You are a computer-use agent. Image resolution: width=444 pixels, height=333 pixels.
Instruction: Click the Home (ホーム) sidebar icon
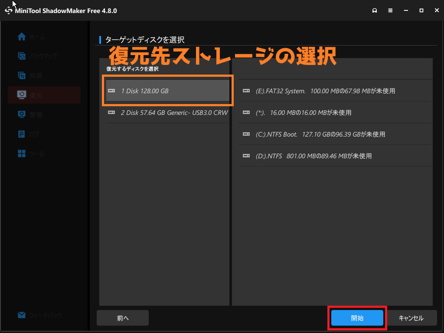(22, 37)
